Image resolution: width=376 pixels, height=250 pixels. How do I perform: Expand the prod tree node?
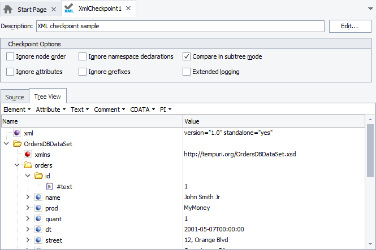28,208
